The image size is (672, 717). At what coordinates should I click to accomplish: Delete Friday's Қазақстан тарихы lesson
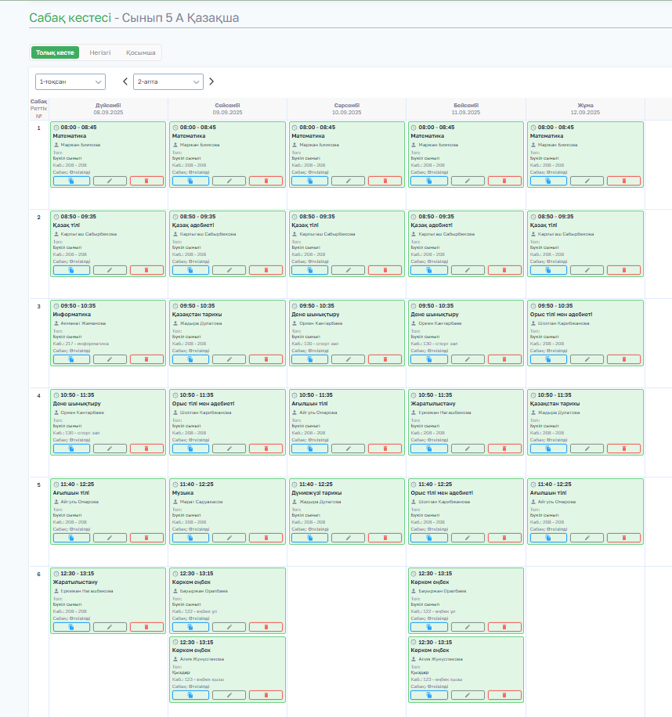[x=623, y=449]
